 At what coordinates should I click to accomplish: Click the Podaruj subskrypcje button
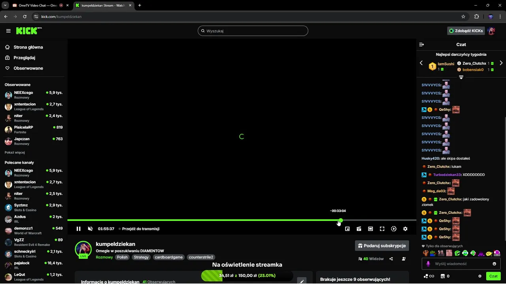(x=382, y=246)
